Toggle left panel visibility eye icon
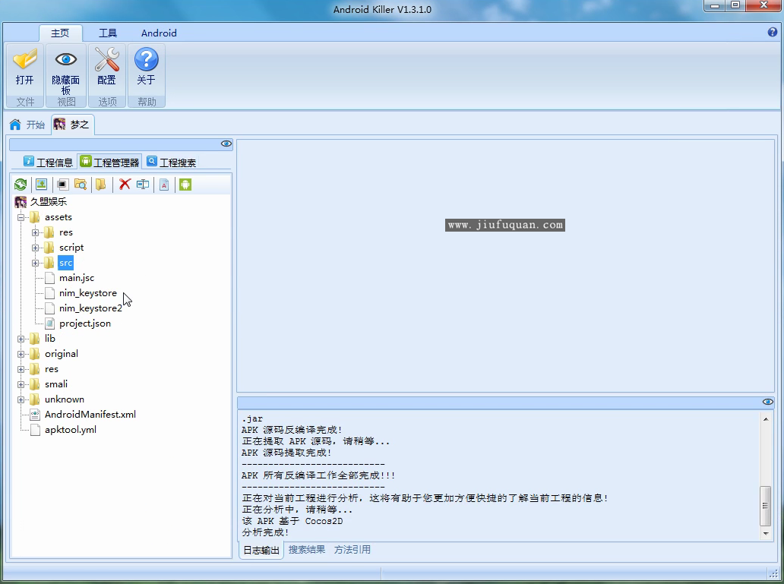The height and width of the screenshot is (584, 784). [x=226, y=144]
